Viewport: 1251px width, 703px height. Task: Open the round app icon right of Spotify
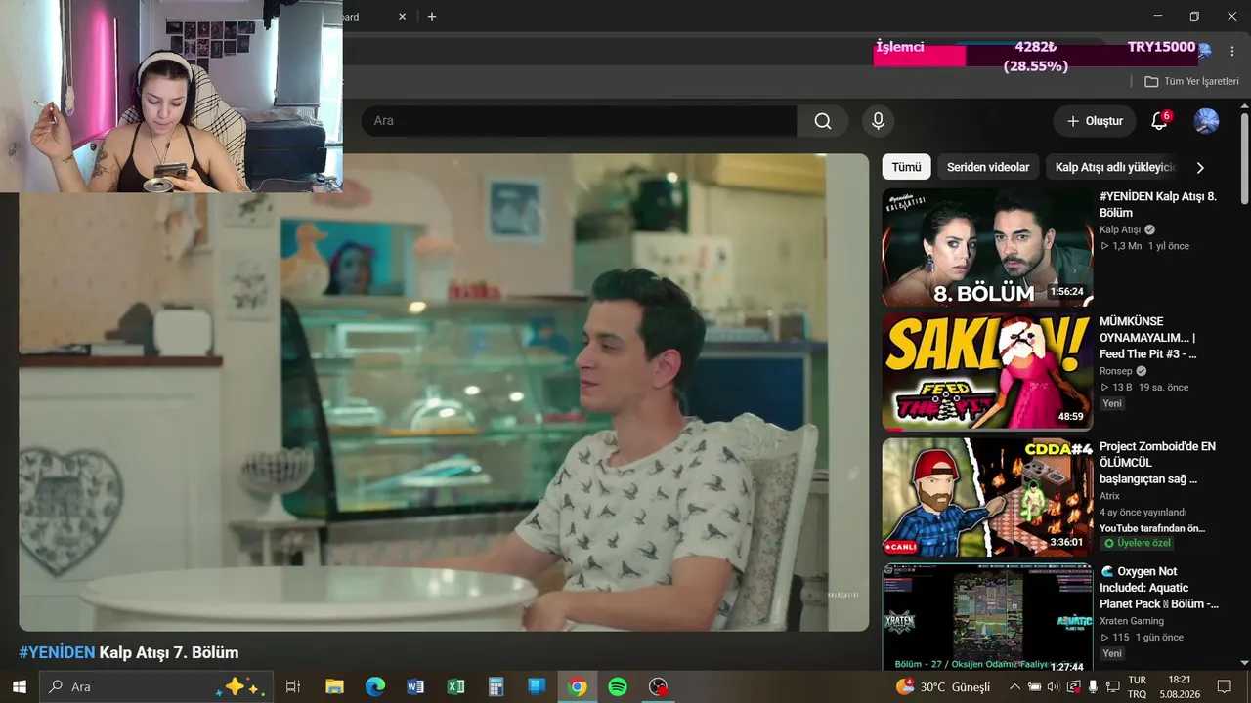pyautogui.click(x=659, y=686)
